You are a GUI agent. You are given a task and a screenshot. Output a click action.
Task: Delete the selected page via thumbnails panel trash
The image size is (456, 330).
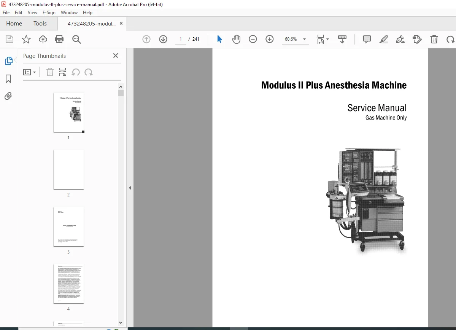pos(50,72)
